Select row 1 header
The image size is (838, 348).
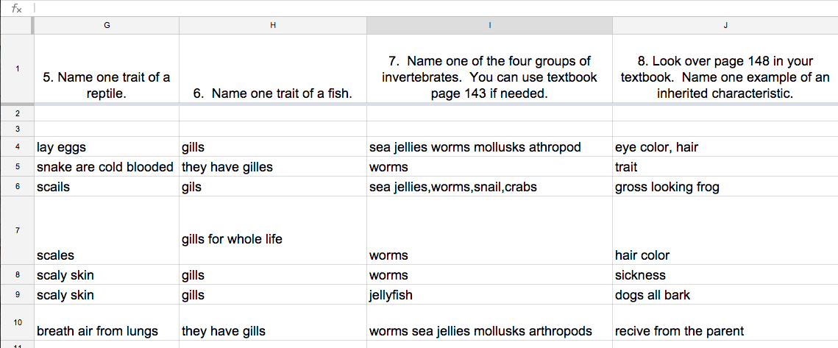17,68
